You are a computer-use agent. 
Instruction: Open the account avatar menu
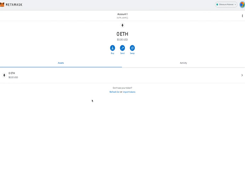point(242,5)
